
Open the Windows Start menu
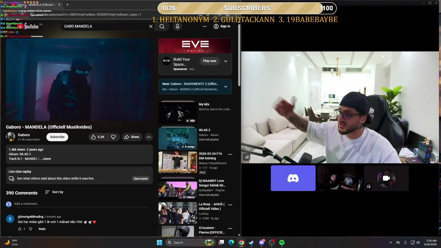[x=160, y=242]
